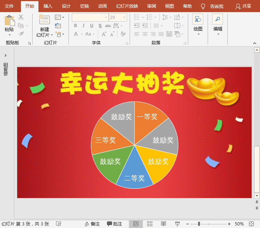The image size is (260, 228).
Task: Open the Paragraph dialog launcher
Action: click(185, 44)
